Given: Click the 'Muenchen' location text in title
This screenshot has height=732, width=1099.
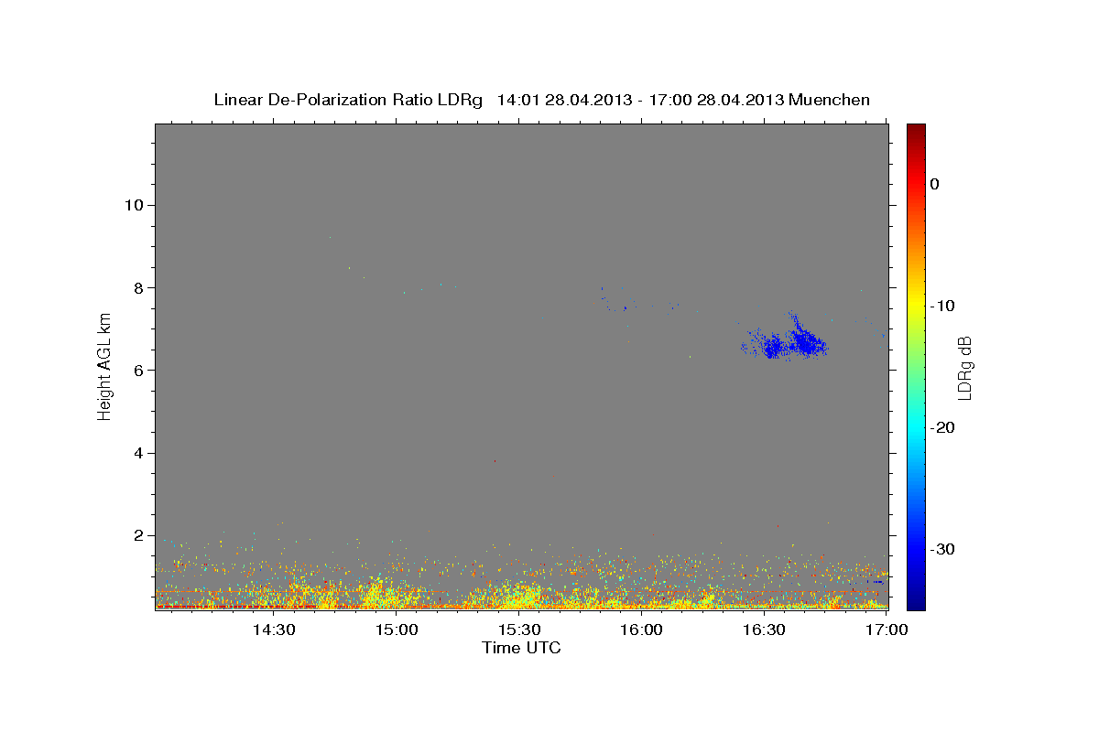Looking at the screenshot, I should [x=830, y=100].
